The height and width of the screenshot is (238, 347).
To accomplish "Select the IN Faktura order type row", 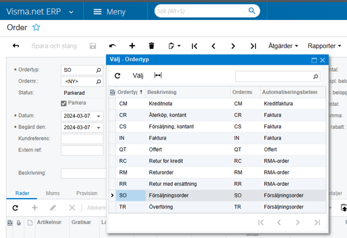I will [217, 138].
